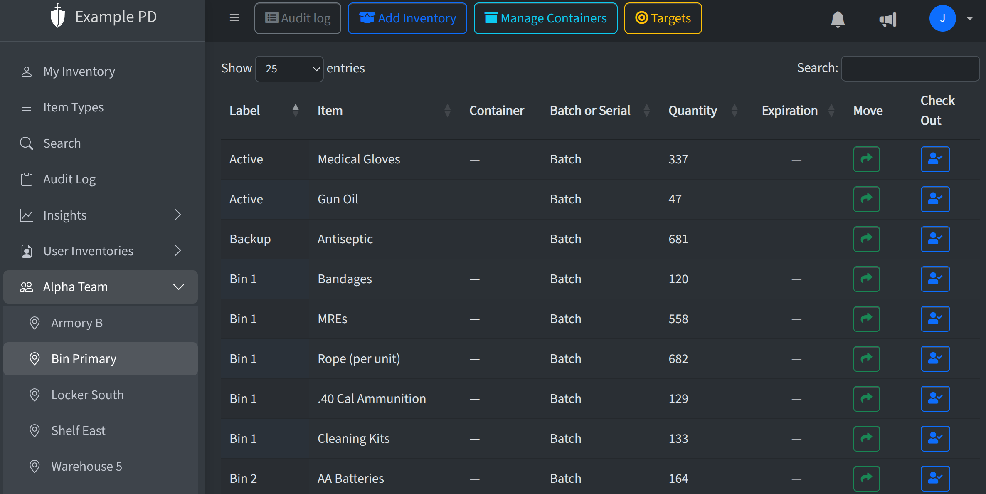This screenshot has height=494, width=986.
Task: Select Locker South location
Action: (x=87, y=395)
